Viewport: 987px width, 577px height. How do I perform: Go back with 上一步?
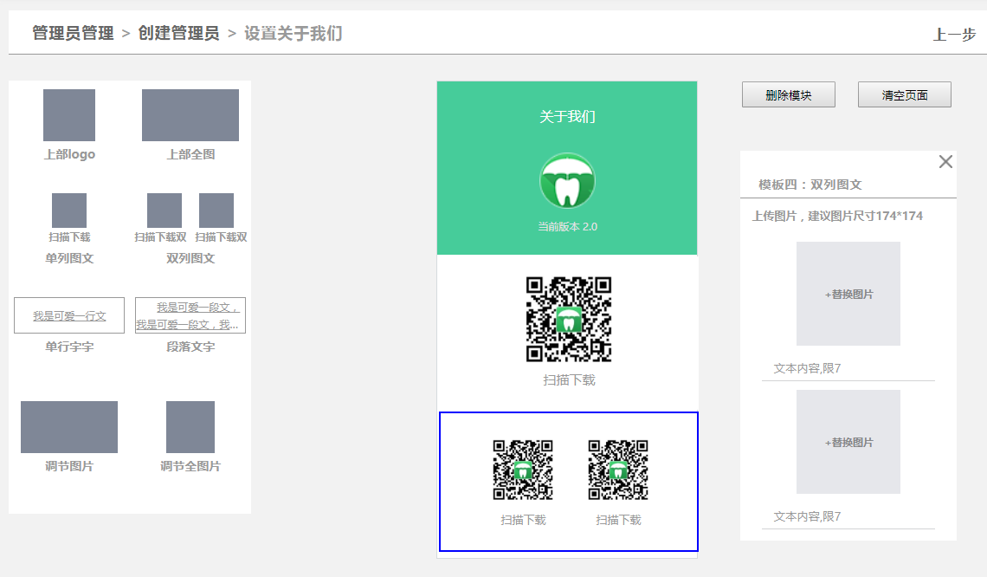(954, 35)
